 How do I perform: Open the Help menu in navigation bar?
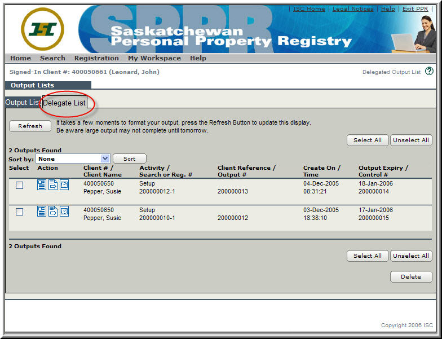[x=198, y=58]
